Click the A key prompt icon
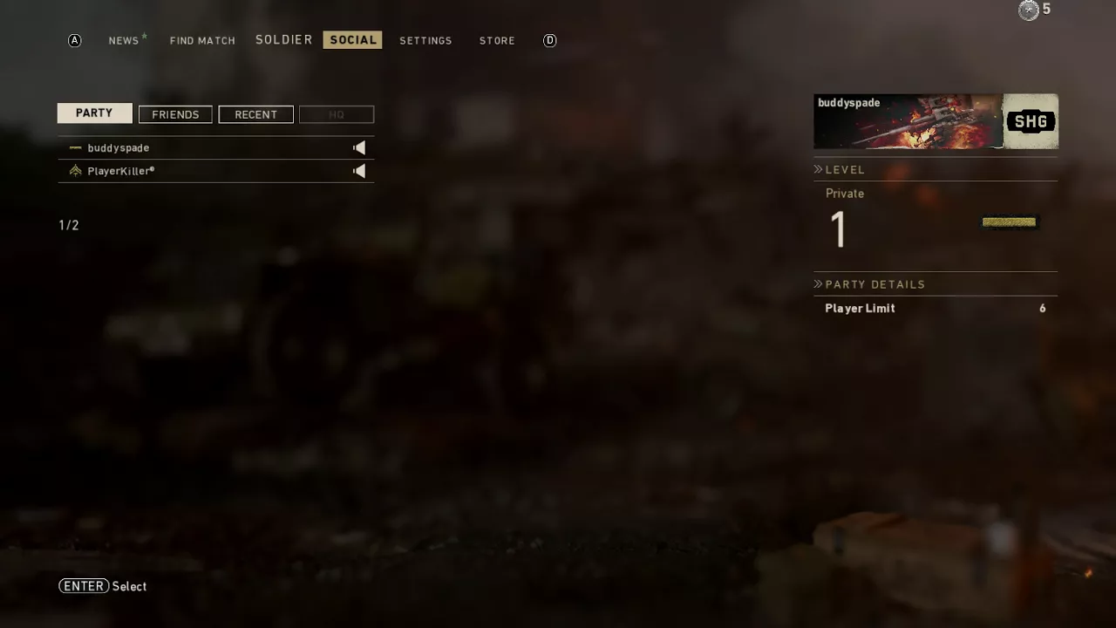 coord(75,40)
